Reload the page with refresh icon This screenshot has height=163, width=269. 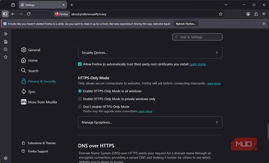click(x=29, y=14)
